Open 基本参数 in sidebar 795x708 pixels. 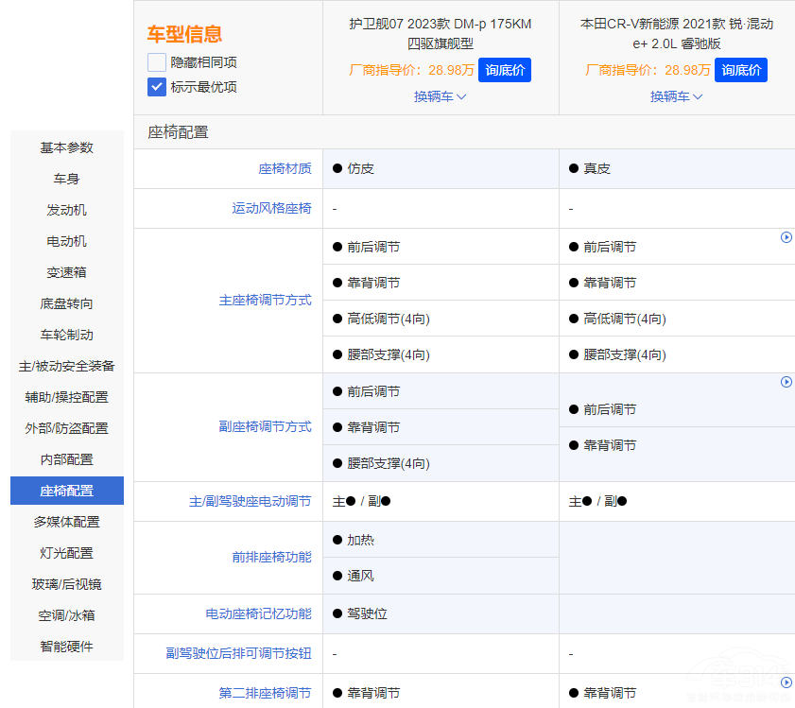67,147
